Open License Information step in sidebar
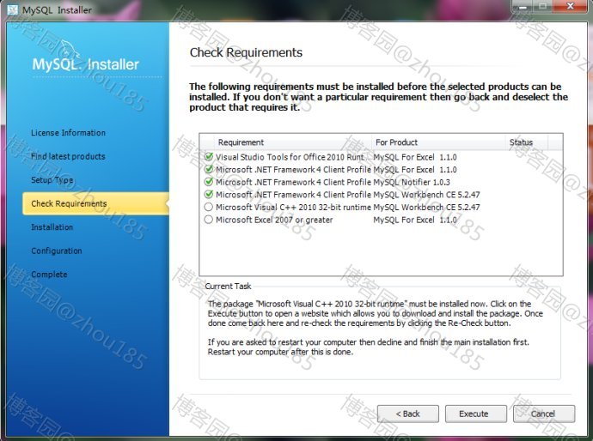This screenshot has width=593, height=441. [69, 133]
